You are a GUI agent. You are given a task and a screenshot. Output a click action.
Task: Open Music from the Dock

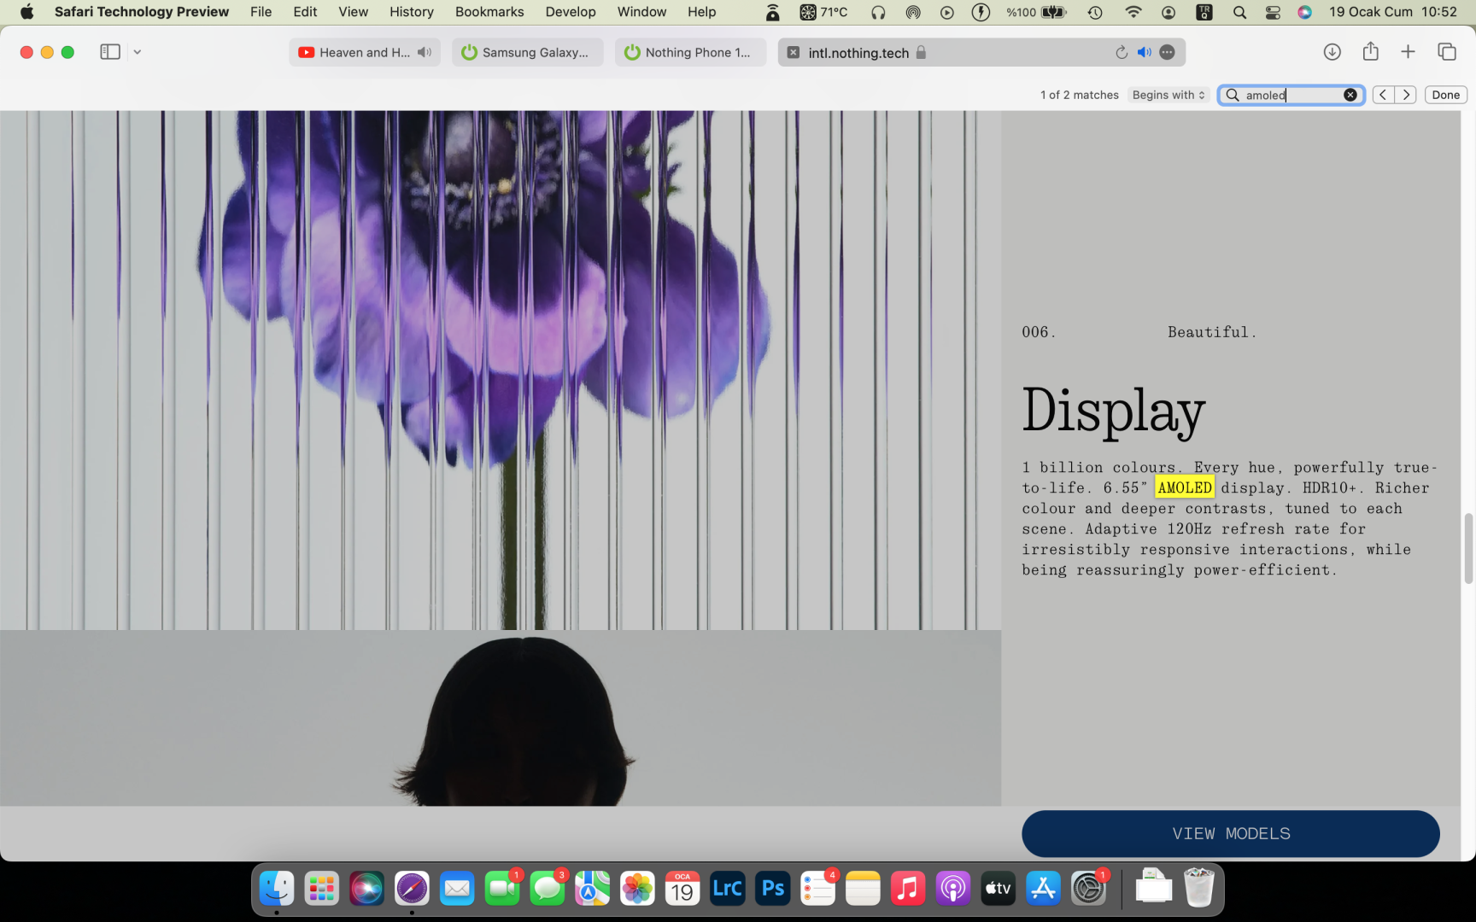(x=908, y=889)
